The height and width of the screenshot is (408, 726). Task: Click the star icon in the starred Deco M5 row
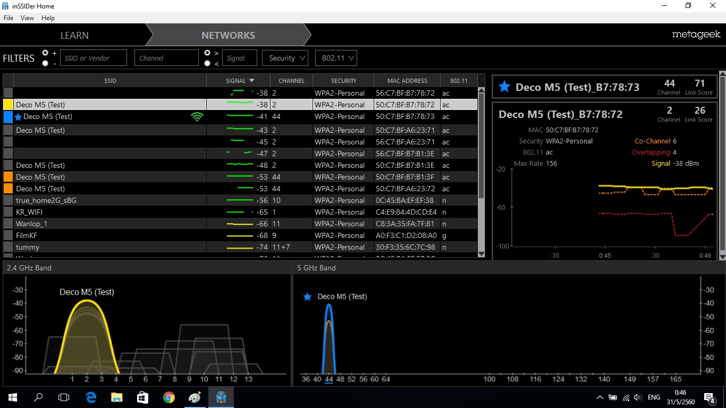18,117
